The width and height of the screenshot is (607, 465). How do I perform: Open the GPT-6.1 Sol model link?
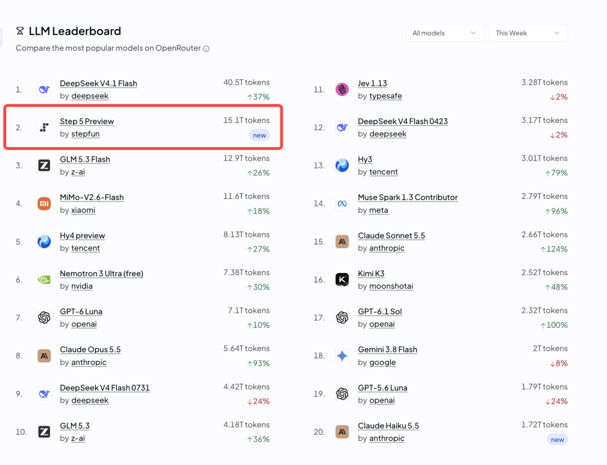[x=380, y=312]
